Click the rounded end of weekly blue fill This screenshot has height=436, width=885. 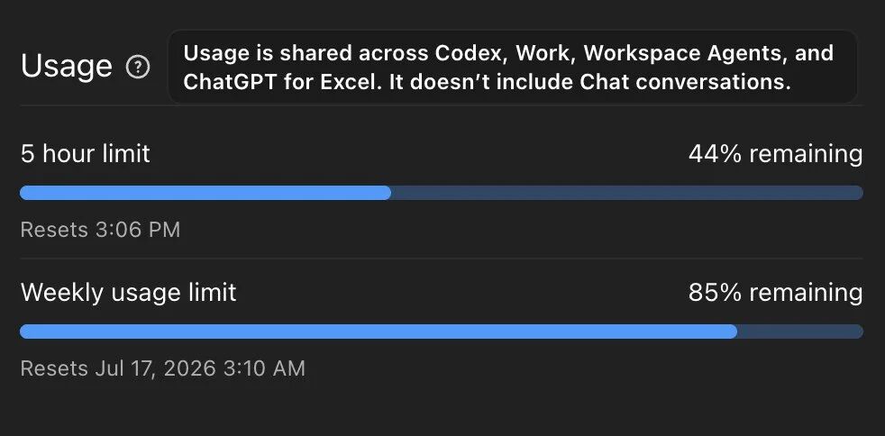point(732,332)
